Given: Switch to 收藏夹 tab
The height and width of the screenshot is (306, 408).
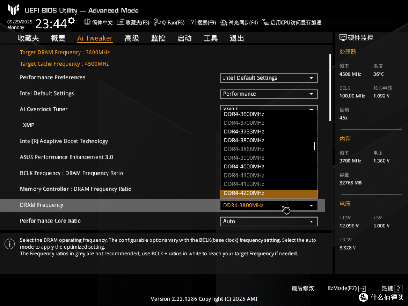Looking at the screenshot, I should pos(28,38).
